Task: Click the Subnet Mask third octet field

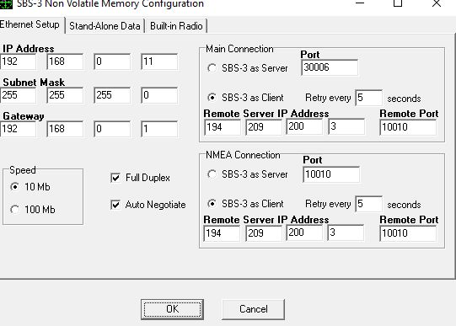Action: [112, 95]
